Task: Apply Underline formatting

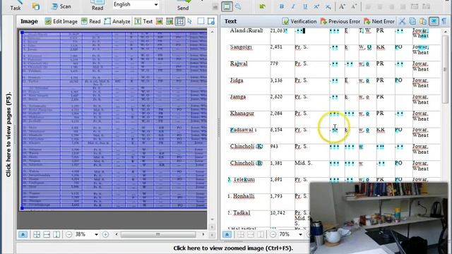Action: tap(305, 6)
